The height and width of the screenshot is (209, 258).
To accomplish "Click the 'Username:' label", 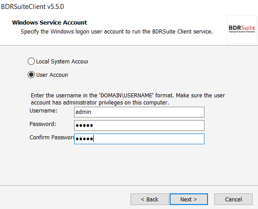I will (x=43, y=111).
